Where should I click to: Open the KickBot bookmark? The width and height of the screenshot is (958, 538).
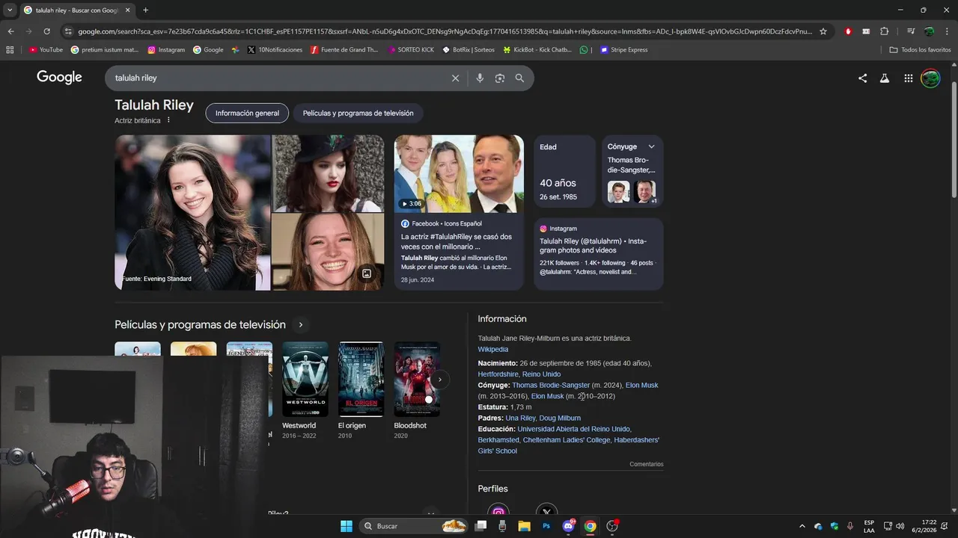(x=537, y=50)
